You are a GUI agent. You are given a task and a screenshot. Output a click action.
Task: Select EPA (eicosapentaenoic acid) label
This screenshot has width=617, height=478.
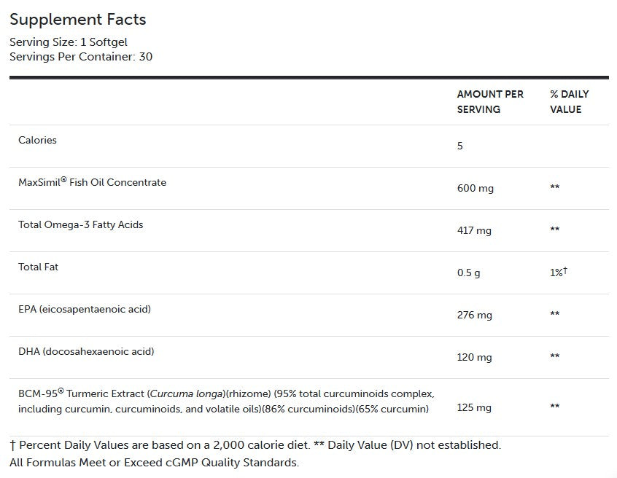point(85,309)
